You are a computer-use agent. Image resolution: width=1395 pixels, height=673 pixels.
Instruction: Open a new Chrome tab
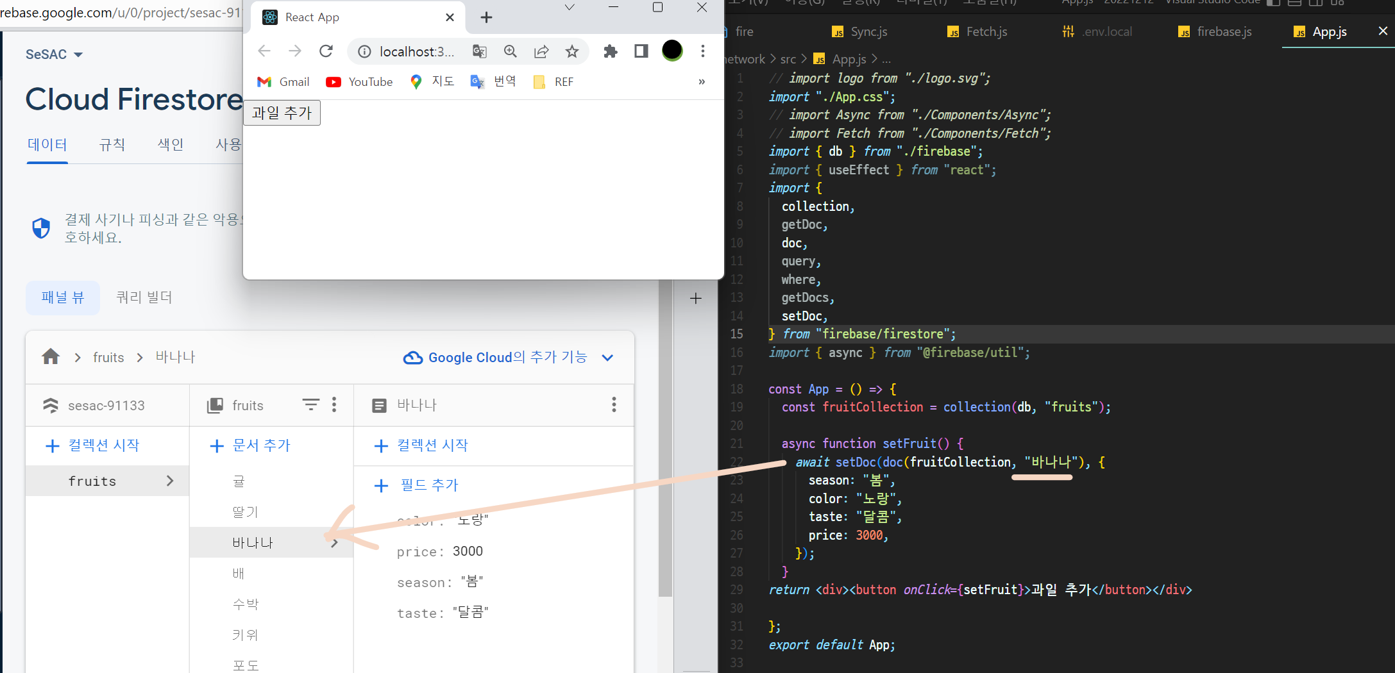tap(486, 17)
